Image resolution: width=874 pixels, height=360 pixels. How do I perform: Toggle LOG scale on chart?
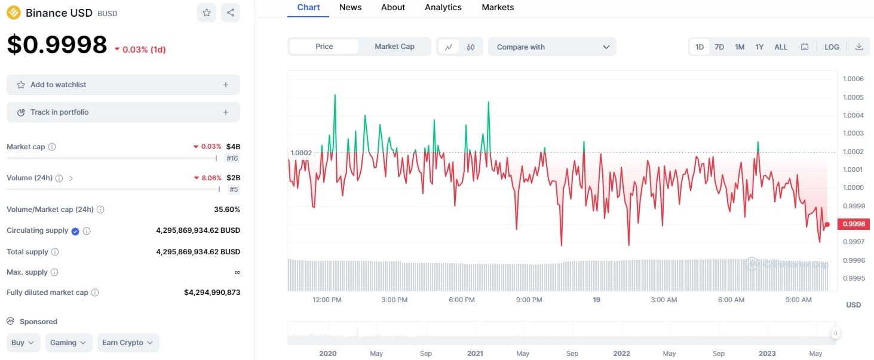coord(832,47)
